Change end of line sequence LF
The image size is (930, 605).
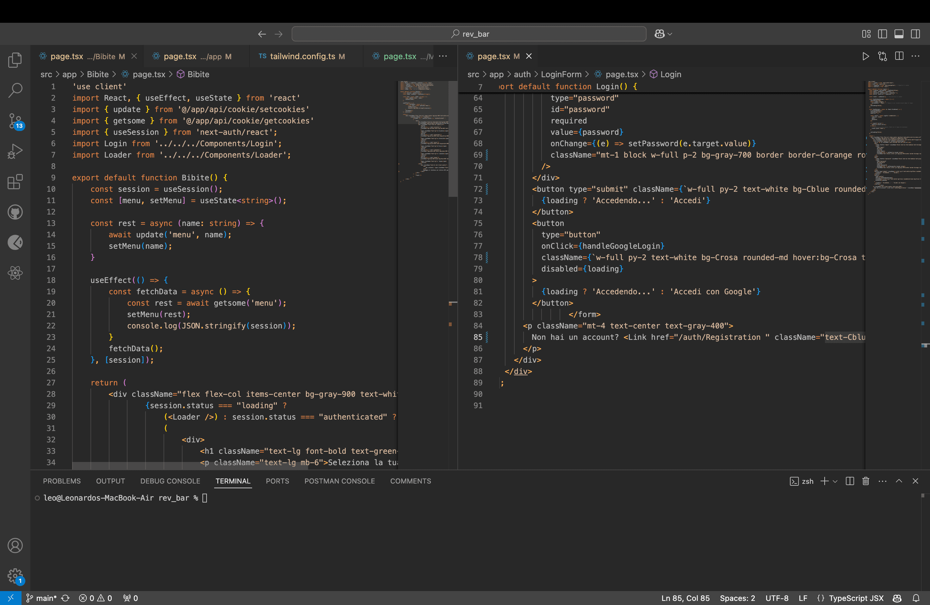pyautogui.click(x=803, y=598)
